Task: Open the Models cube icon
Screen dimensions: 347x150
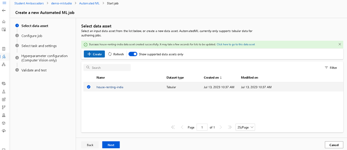Action: tap(4, 123)
